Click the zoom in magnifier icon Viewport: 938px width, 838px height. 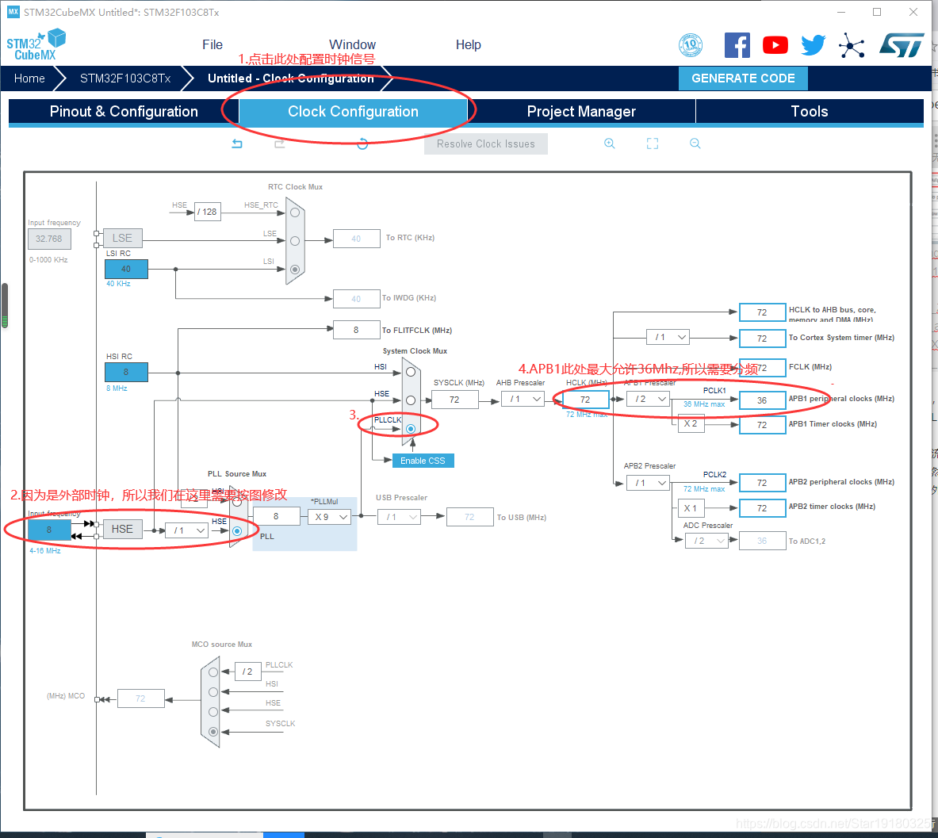tap(609, 143)
